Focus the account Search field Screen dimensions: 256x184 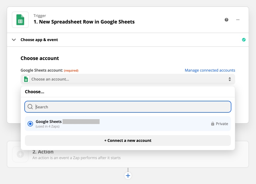128,107
